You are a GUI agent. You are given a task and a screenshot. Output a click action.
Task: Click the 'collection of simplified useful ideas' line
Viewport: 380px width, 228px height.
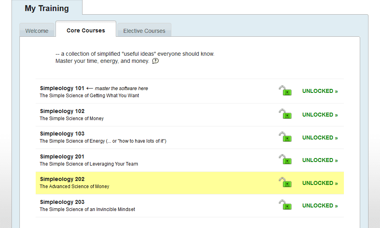(135, 54)
